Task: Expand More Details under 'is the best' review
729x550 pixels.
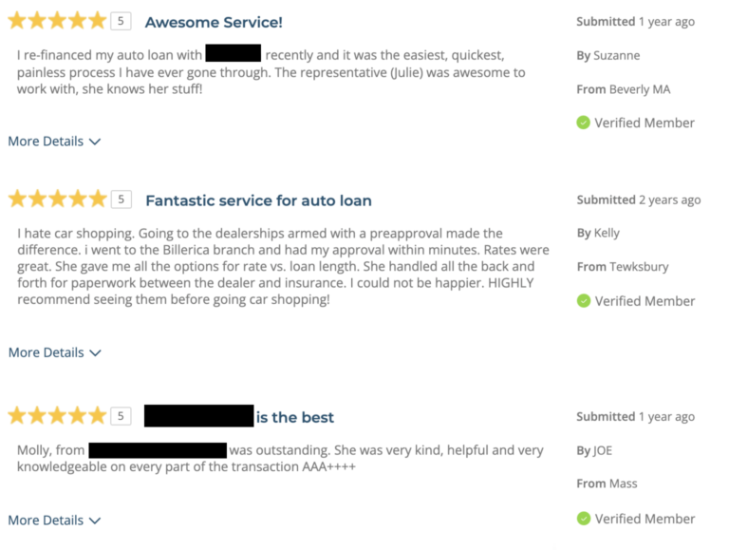Action: coord(54,521)
